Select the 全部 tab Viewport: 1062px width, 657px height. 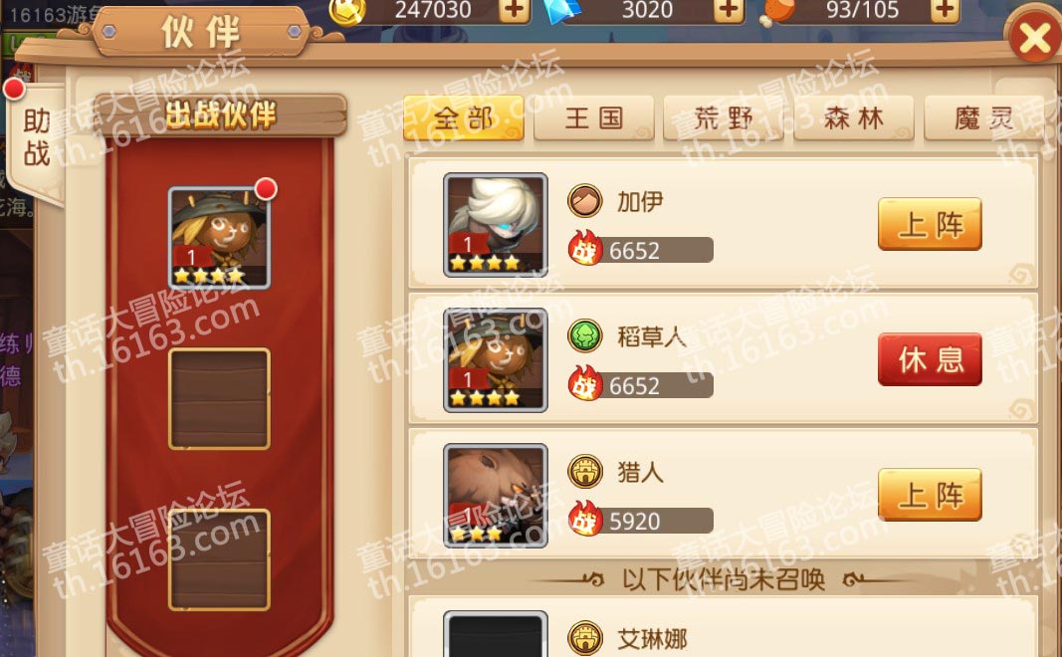[463, 118]
